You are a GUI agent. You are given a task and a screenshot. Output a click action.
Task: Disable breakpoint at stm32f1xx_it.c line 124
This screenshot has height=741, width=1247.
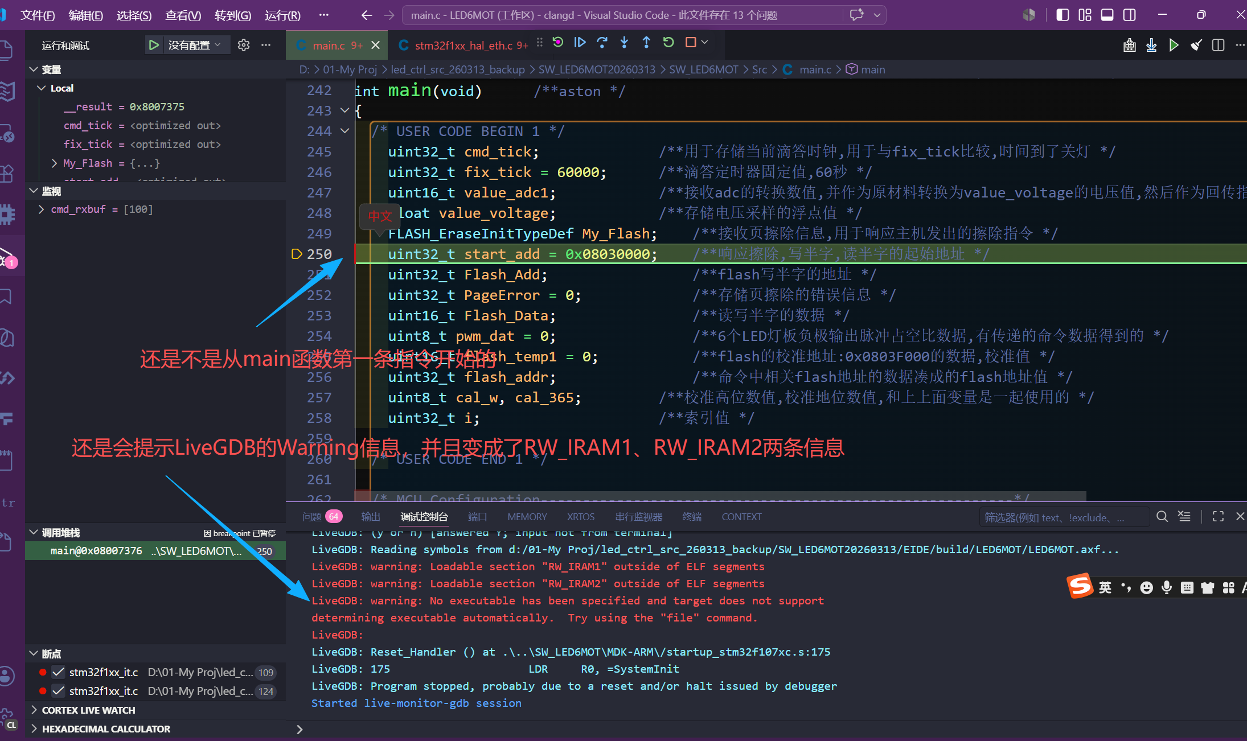pyautogui.click(x=58, y=691)
